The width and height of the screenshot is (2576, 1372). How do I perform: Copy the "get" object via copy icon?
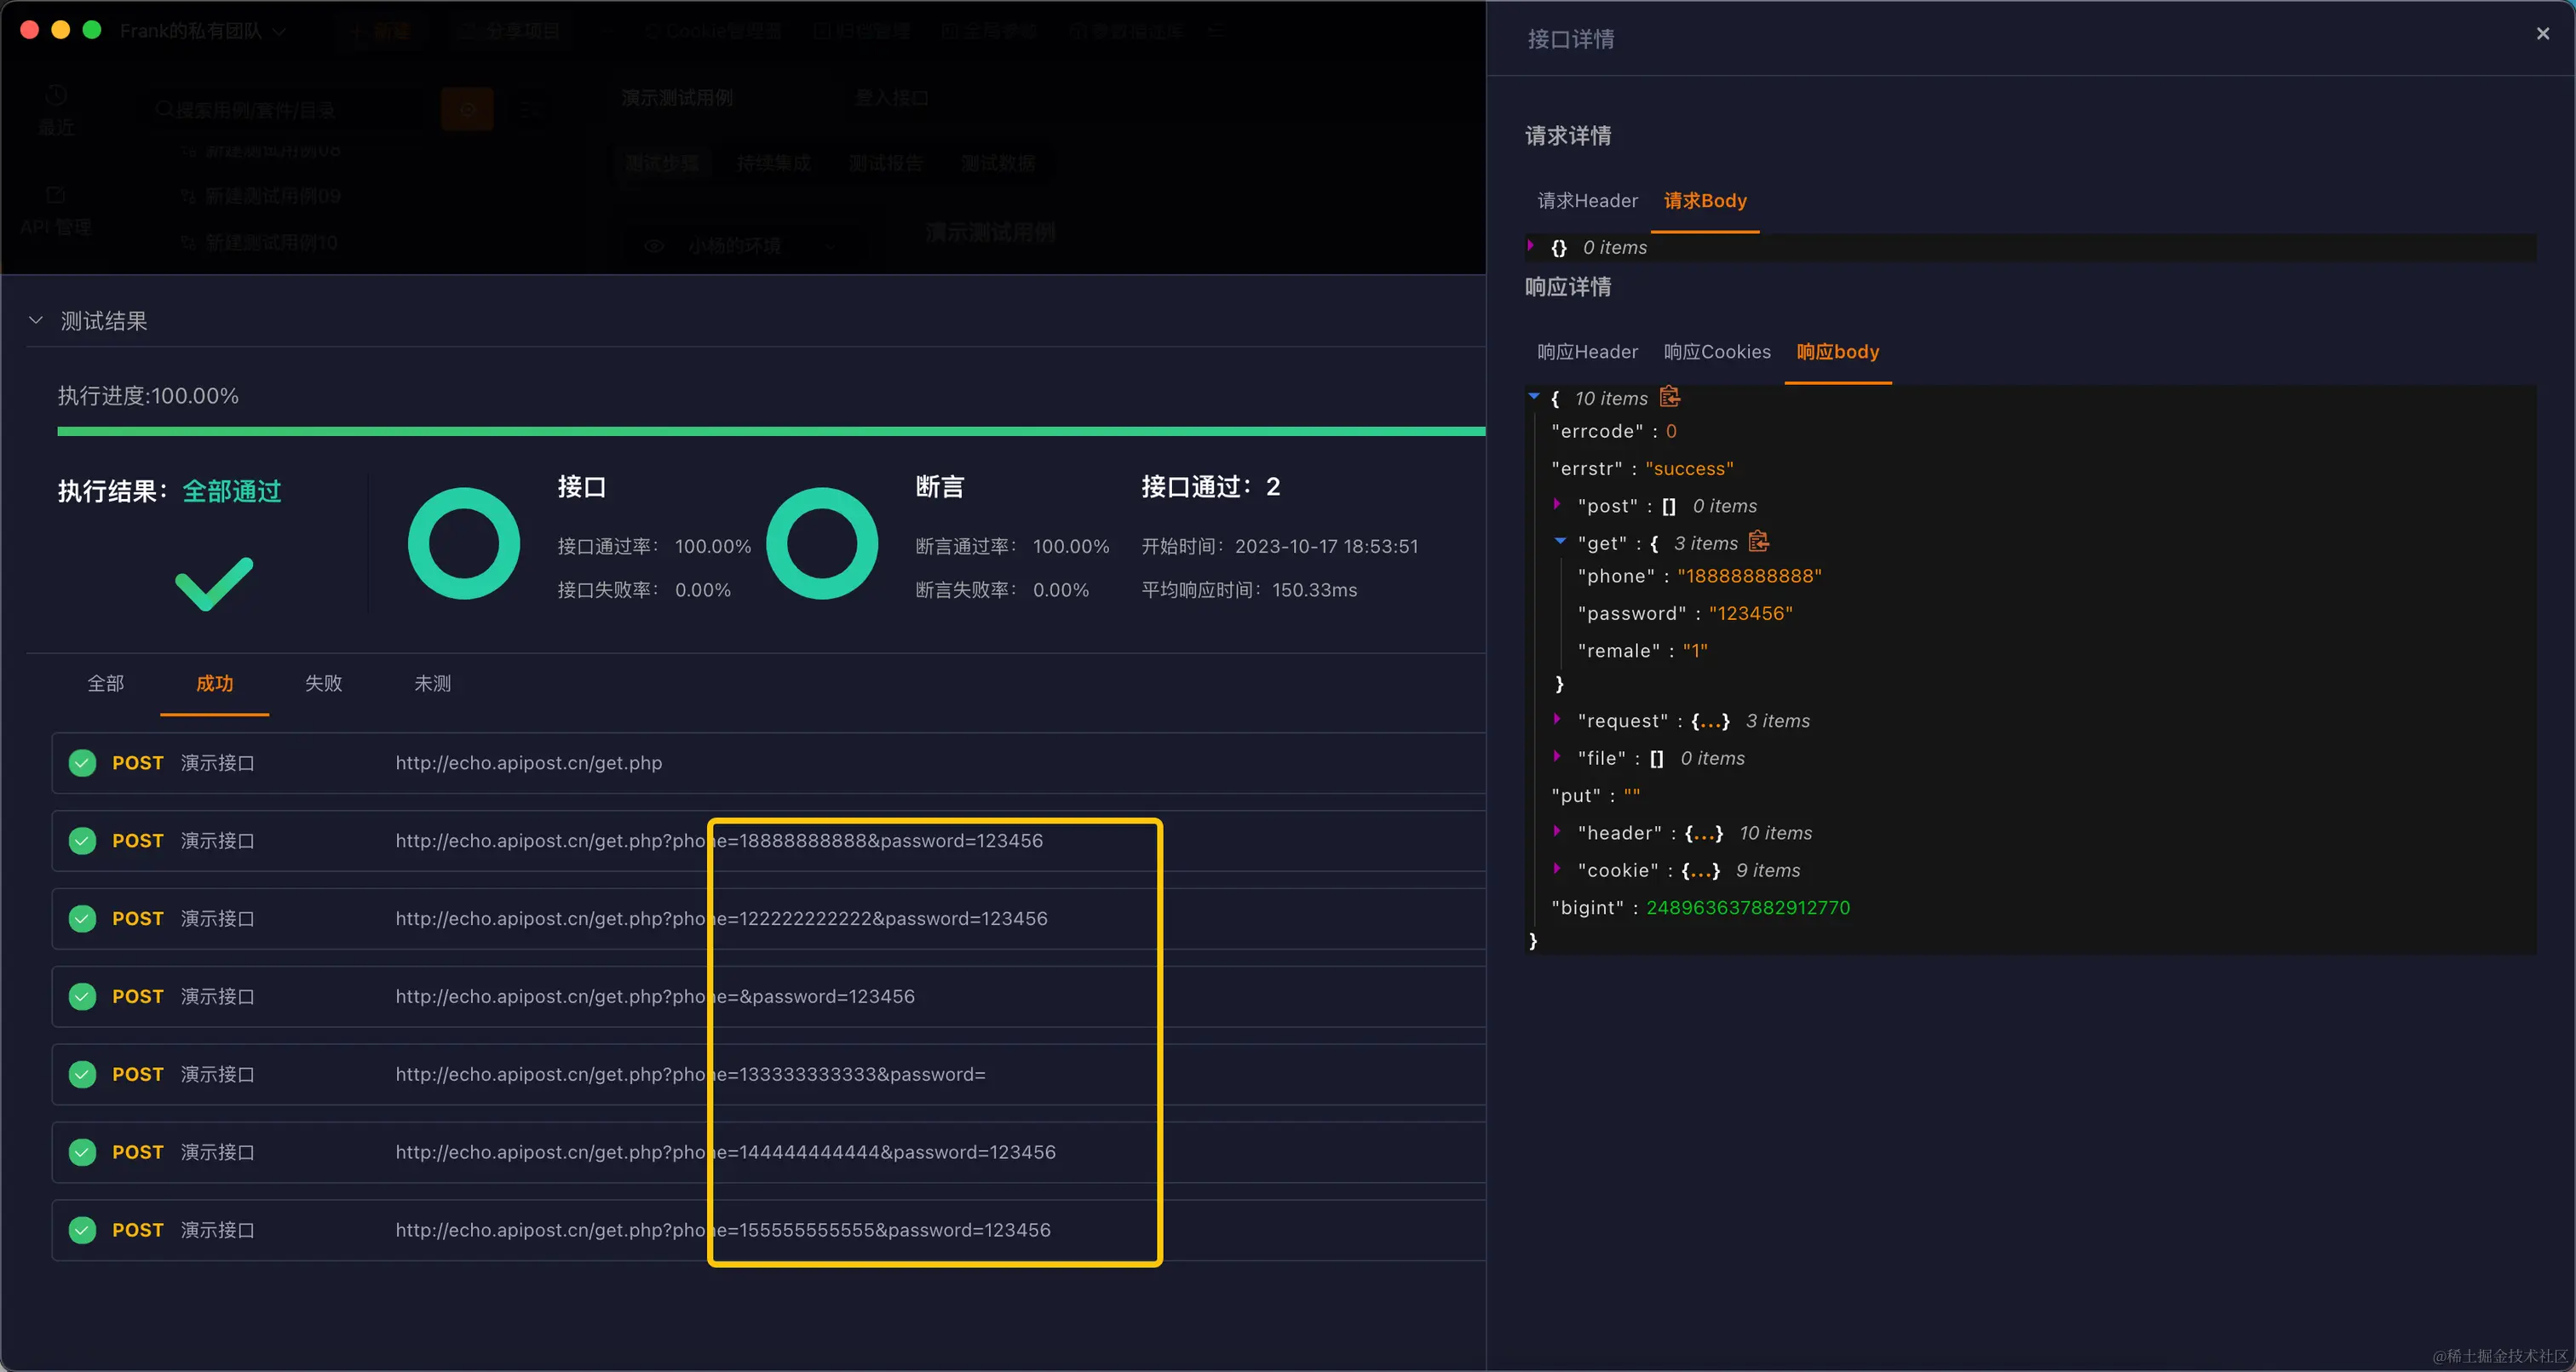pyautogui.click(x=1758, y=542)
